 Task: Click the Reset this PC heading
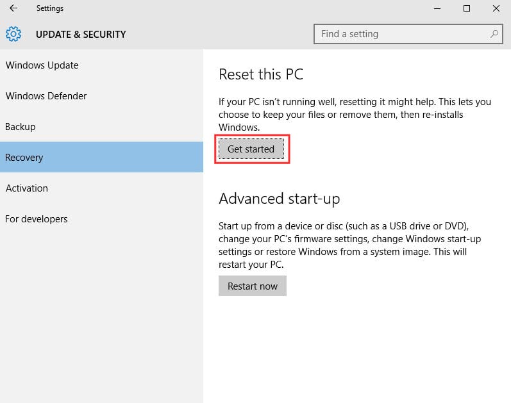pos(261,74)
